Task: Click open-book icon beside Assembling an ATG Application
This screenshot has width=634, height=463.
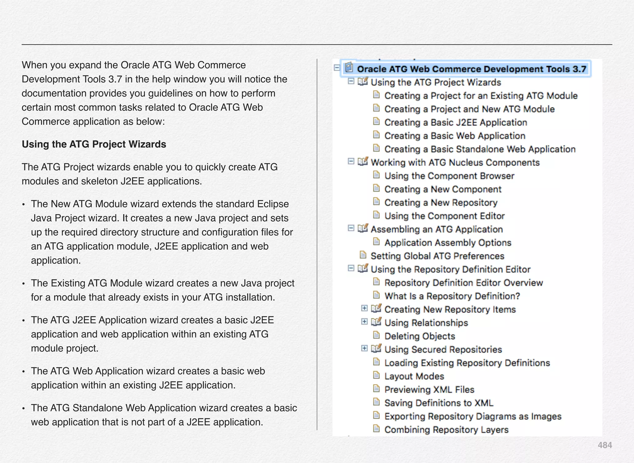Action: (x=363, y=228)
